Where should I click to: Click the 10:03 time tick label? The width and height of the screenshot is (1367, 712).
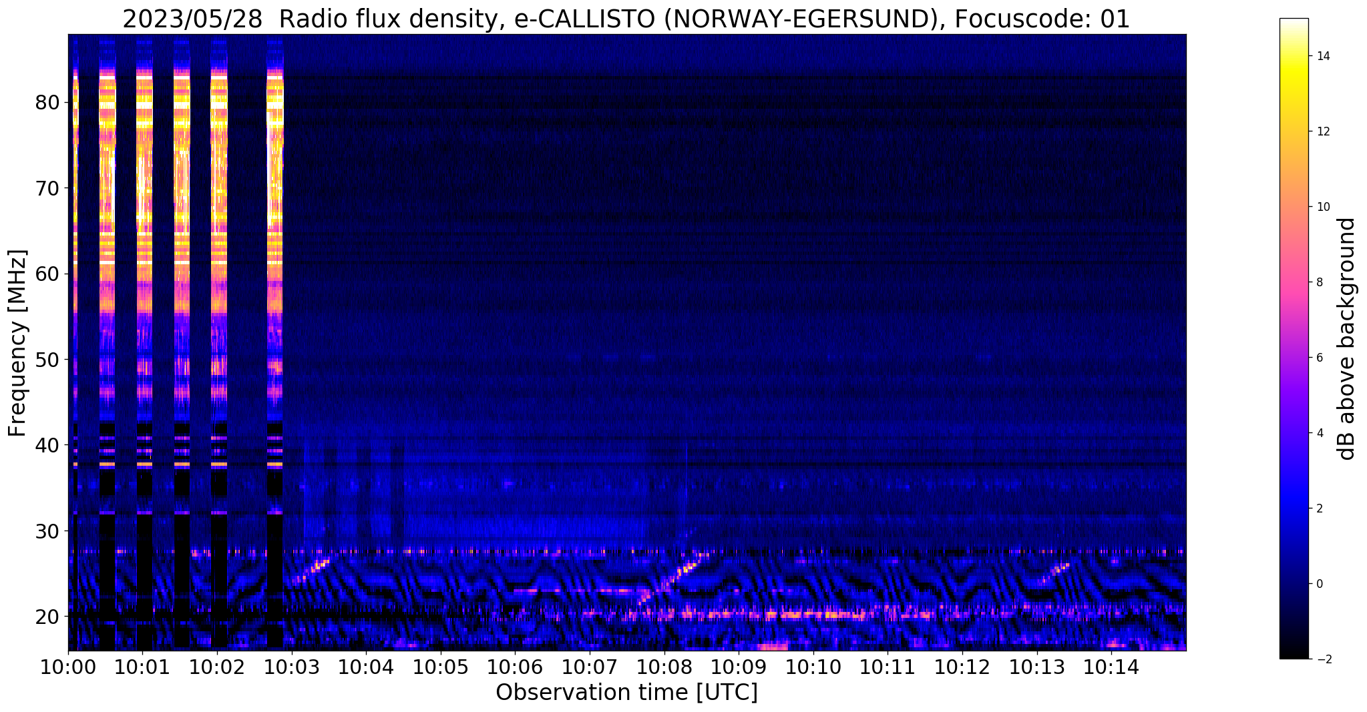coord(291,667)
